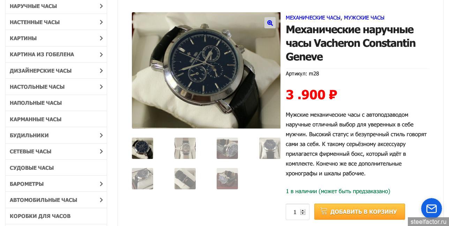Expand the Наручные часы category arrow
The height and width of the screenshot is (226, 449).
point(101,6)
